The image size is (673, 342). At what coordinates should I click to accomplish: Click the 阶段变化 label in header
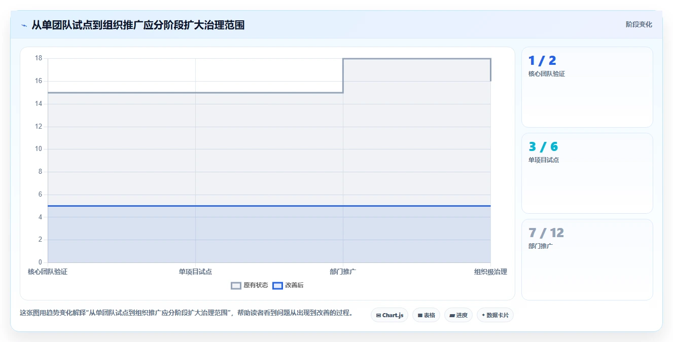click(639, 24)
